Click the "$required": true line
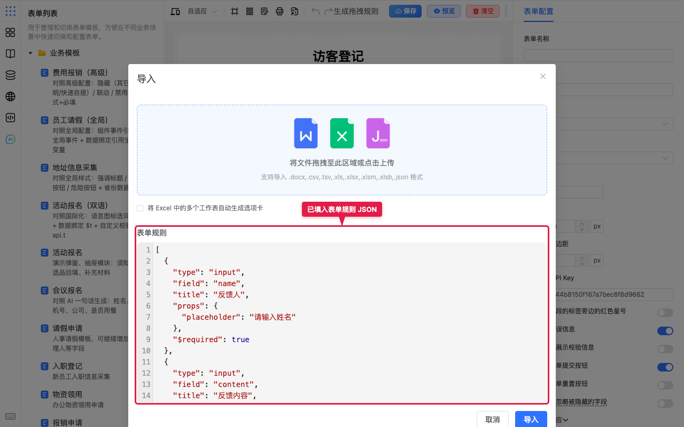The image size is (684, 427). (211, 339)
